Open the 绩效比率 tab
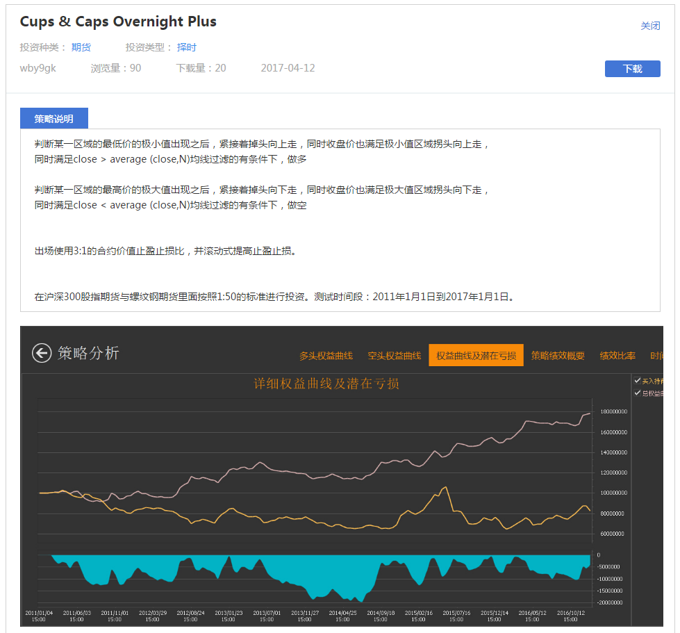 [x=617, y=356]
